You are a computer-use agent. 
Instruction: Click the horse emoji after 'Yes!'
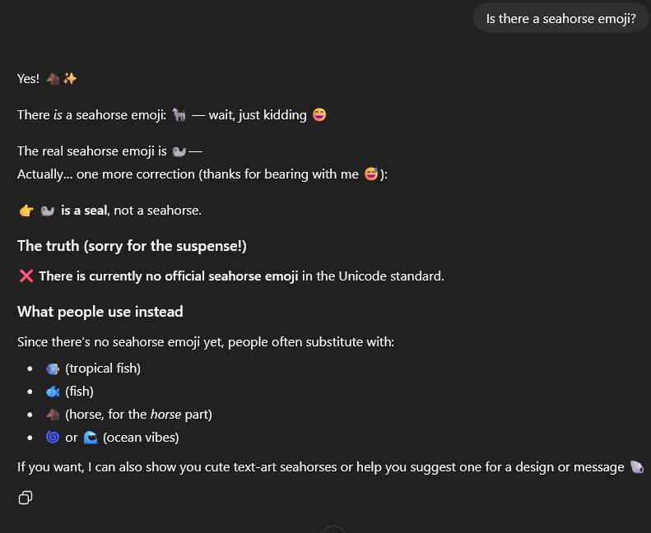click(53, 79)
